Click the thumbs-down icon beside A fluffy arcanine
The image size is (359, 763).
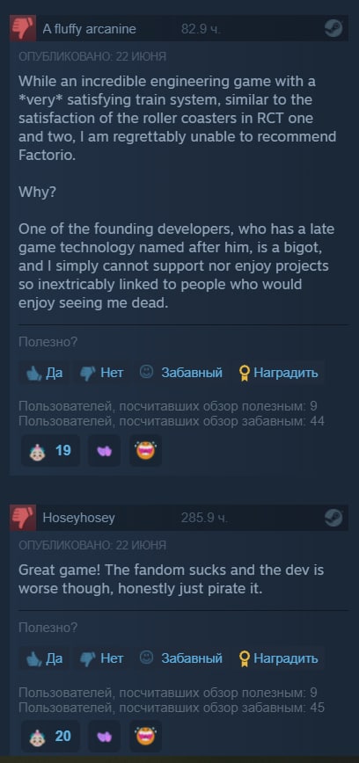pyautogui.click(x=23, y=28)
